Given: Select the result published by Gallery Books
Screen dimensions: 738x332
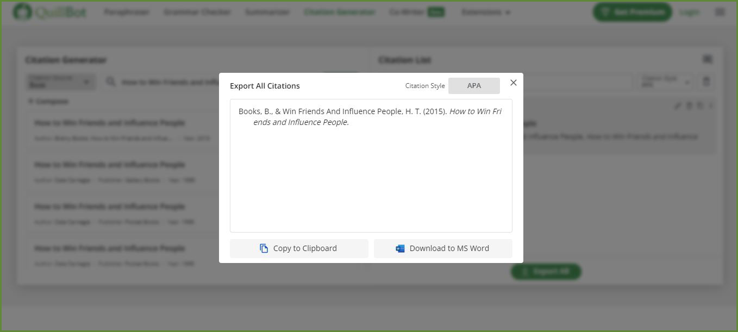Looking at the screenshot, I should point(122,172).
